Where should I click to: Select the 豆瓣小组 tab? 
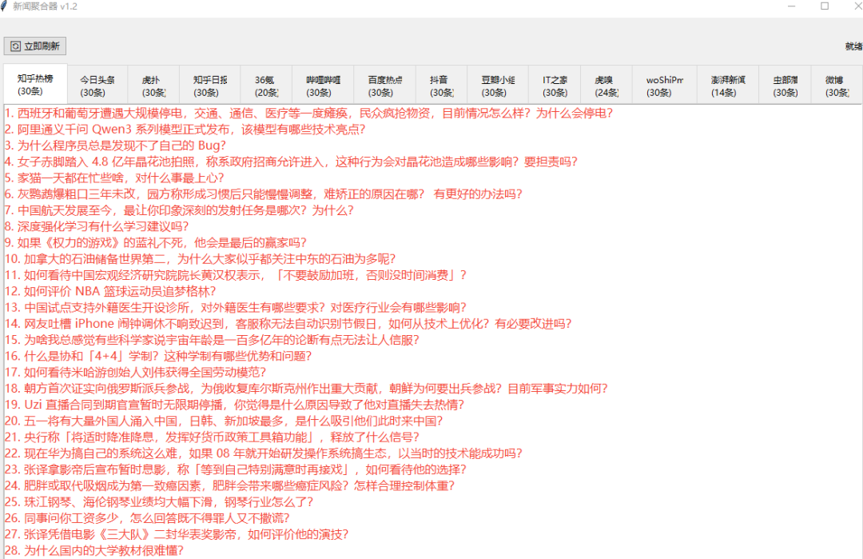tap(498, 86)
